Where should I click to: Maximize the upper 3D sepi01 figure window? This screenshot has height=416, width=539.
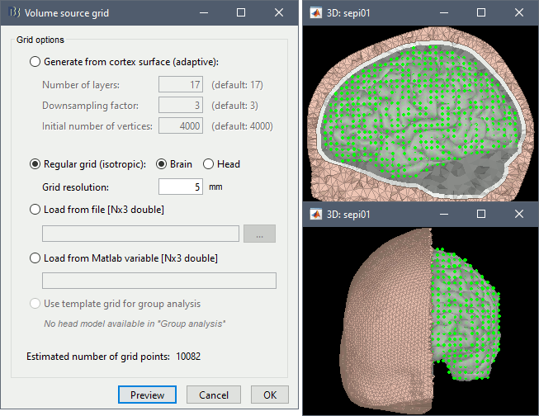point(481,13)
